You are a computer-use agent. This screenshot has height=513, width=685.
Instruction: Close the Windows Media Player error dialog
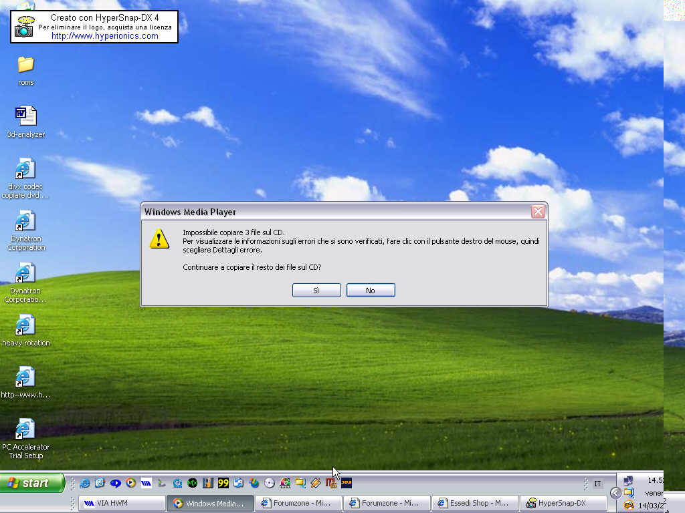538,212
